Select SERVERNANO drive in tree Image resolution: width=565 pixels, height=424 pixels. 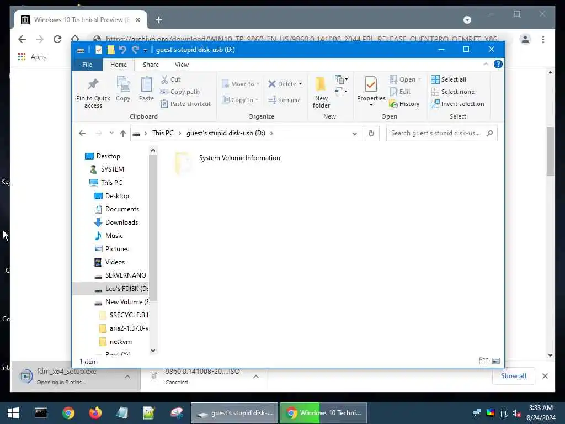click(120, 275)
